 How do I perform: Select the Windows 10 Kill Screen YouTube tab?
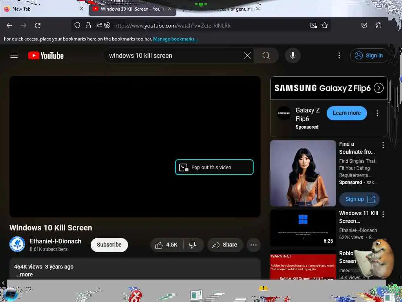(132, 9)
